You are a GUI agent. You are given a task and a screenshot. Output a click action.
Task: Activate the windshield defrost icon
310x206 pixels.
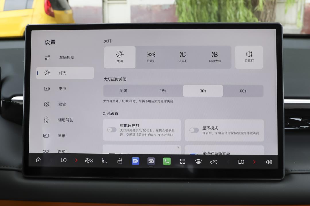point(198,162)
